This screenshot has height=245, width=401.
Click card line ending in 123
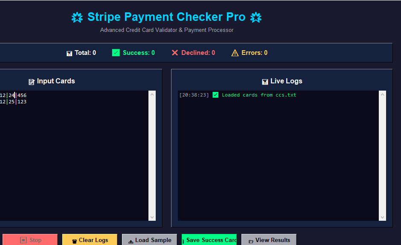tap(13, 102)
